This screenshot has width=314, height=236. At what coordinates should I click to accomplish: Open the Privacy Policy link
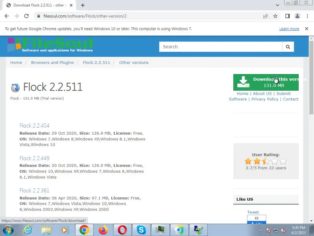pos(265,99)
